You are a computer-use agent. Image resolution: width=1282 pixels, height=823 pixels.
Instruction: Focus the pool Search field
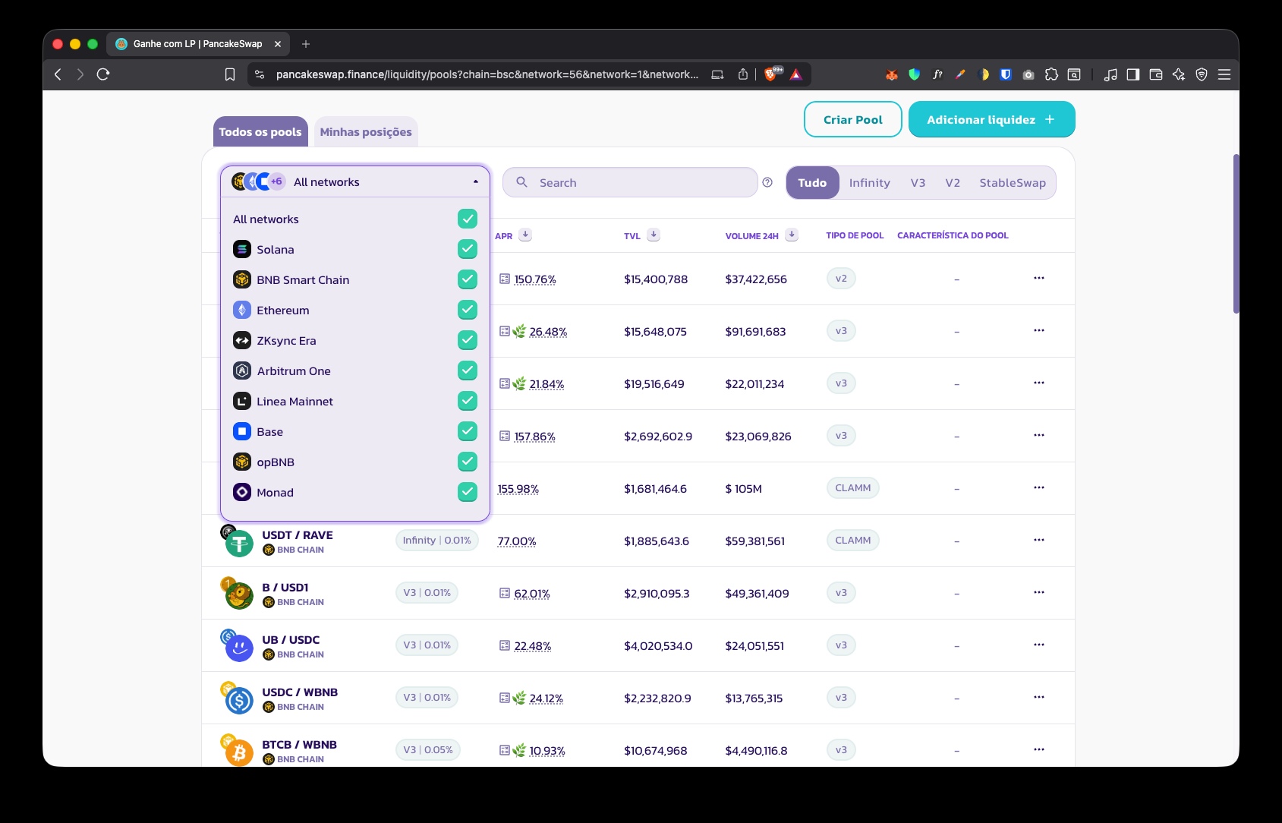(x=630, y=182)
